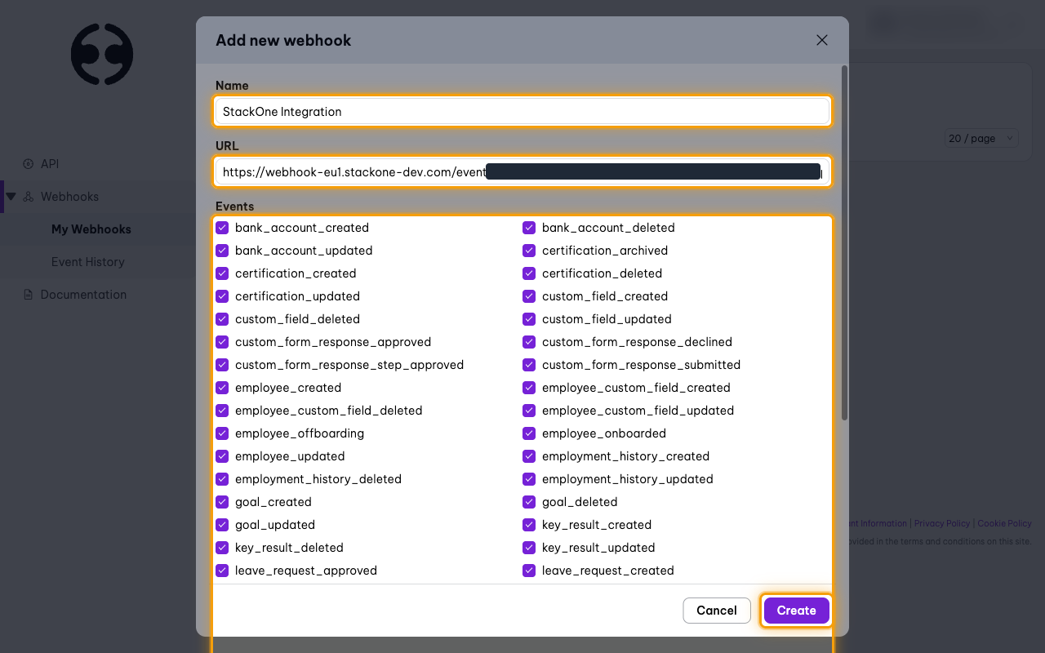The height and width of the screenshot is (653, 1045).
Task: Uncheck custom_form_response_declined event
Action: pos(529,342)
